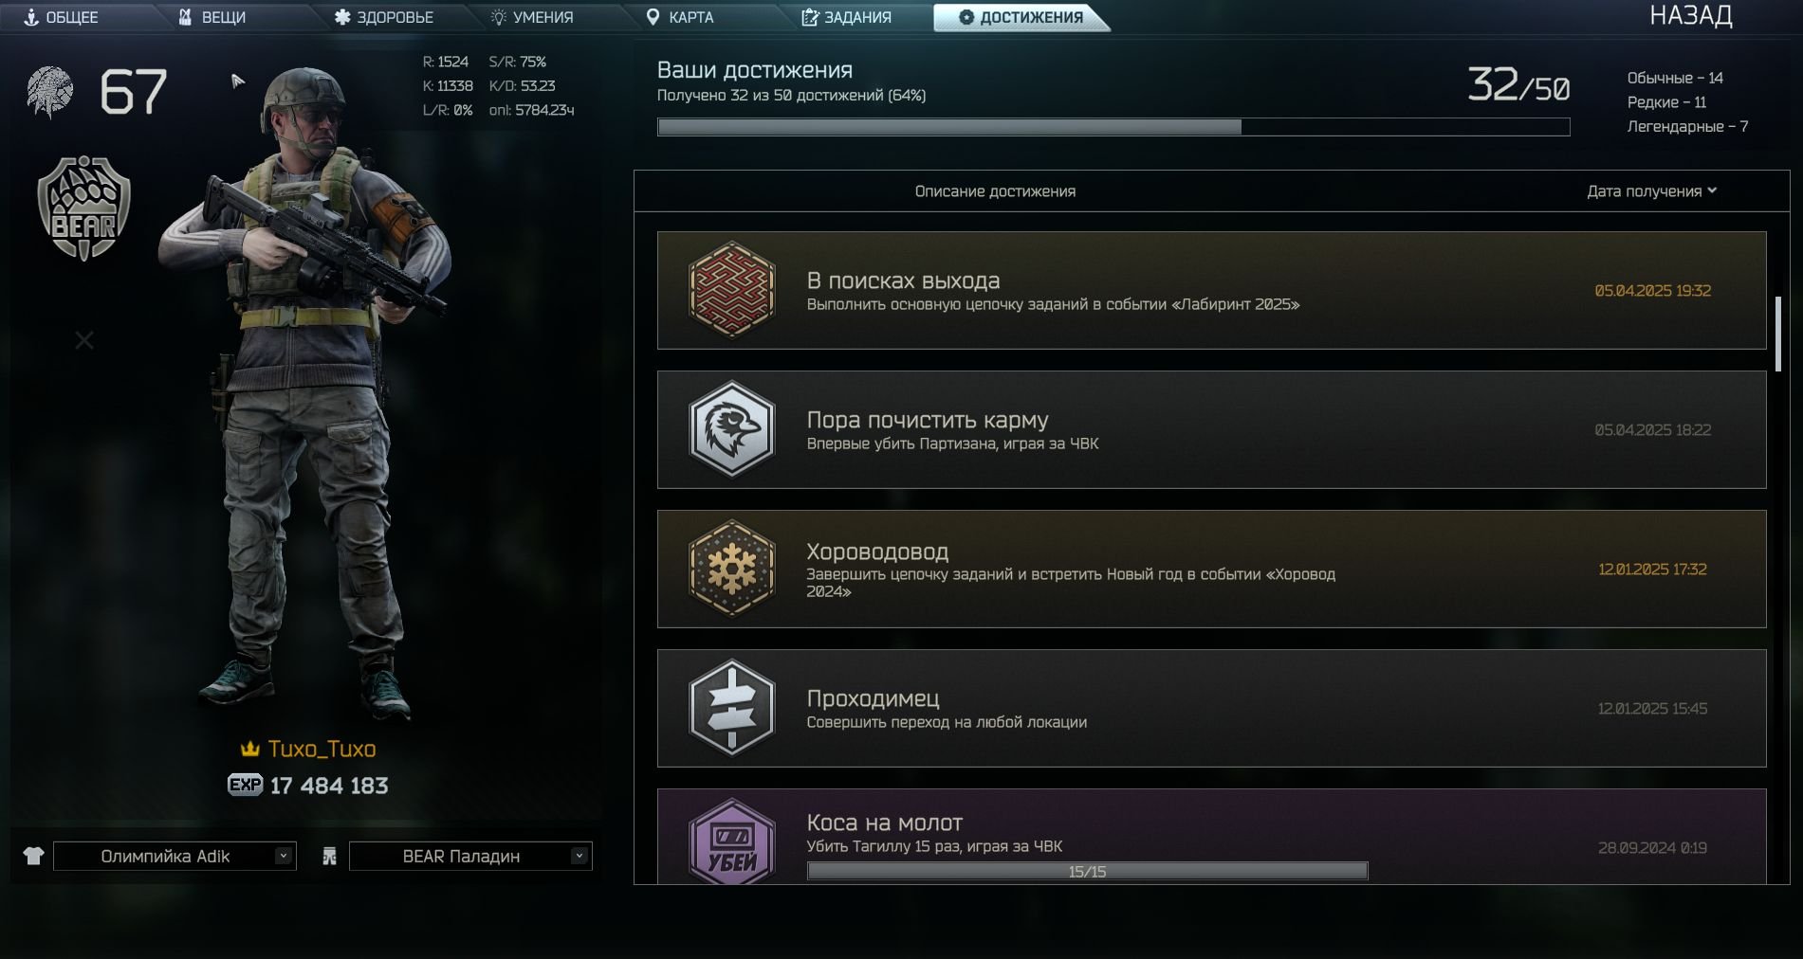The height and width of the screenshot is (959, 1803).
Task: Click the achievements list scrollbar
Action: point(1778,334)
